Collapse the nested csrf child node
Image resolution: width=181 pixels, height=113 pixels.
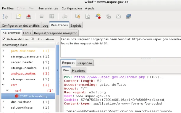tap(7, 90)
